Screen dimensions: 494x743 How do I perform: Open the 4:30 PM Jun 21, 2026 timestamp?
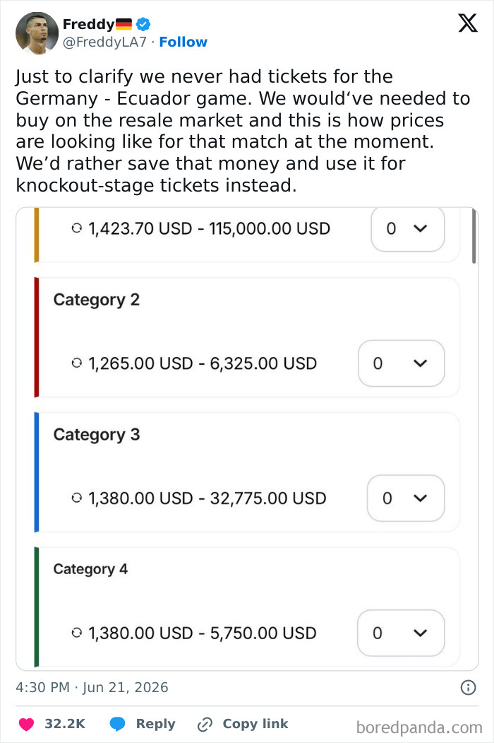(92, 687)
